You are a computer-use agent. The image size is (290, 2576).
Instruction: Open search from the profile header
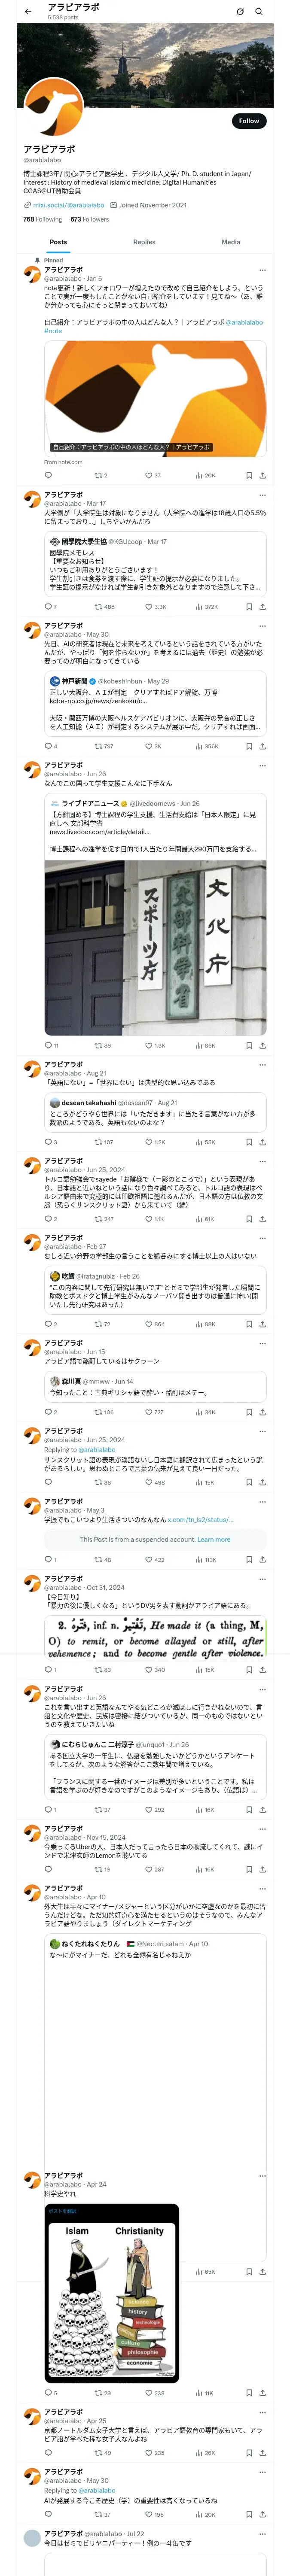pyautogui.click(x=259, y=12)
